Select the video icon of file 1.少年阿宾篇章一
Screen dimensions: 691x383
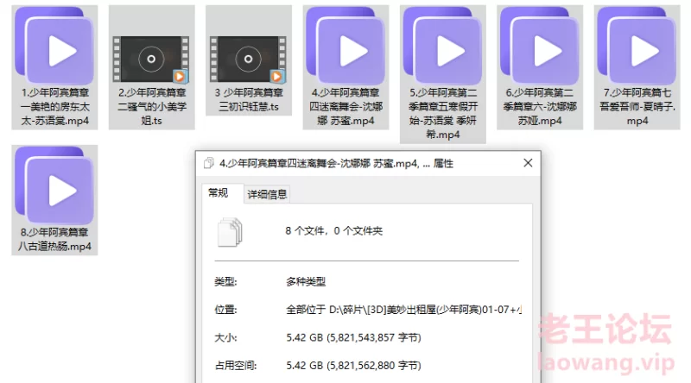tap(54, 46)
